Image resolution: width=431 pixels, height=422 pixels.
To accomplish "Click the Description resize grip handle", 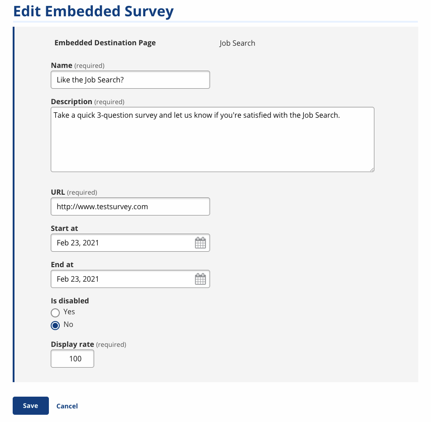I will pos(373,170).
